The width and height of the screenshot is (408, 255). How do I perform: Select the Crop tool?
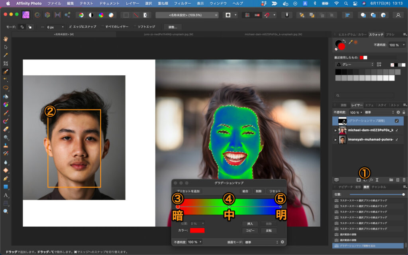pos(6,63)
